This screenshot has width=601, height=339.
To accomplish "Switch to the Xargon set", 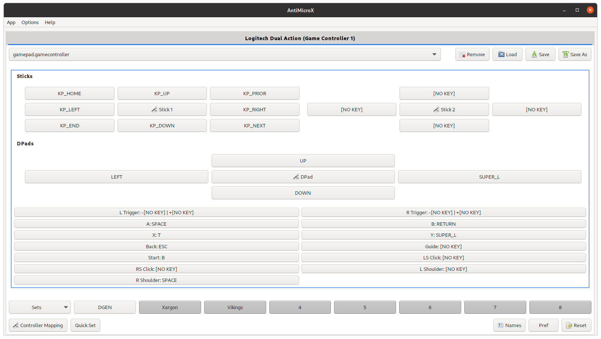I will (x=170, y=307).
